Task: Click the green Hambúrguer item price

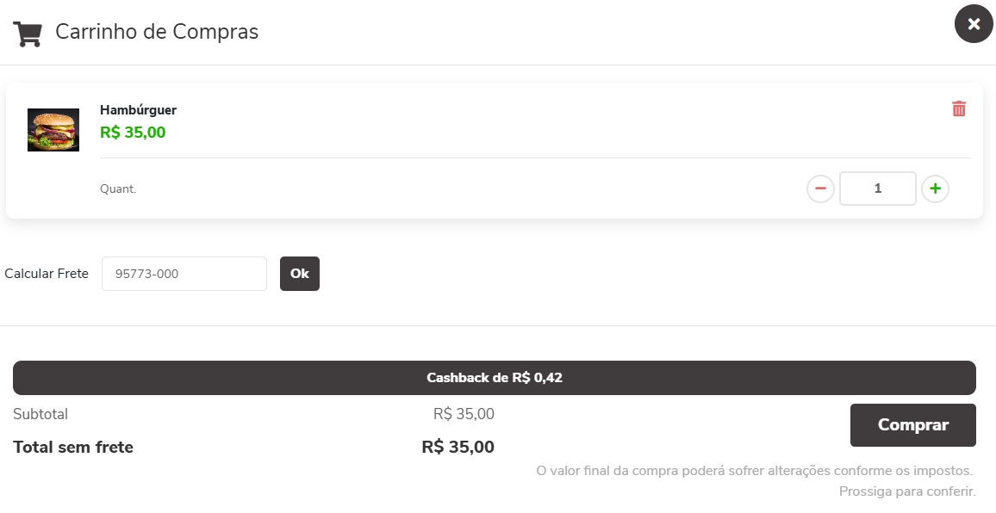Action: (x=133, y=133)
